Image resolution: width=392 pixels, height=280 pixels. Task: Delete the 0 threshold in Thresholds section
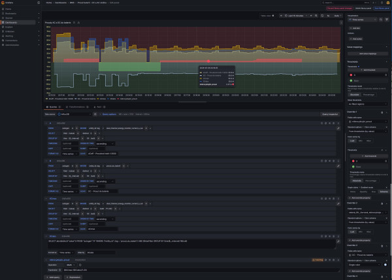(386, 75)
